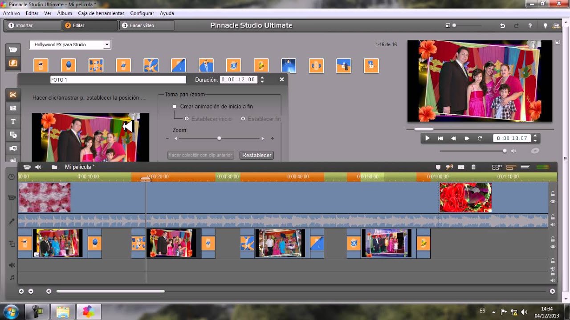The height and width of the screenshot is (320, 570).
Task: Switch to timeline view
Action: (511, 167)
